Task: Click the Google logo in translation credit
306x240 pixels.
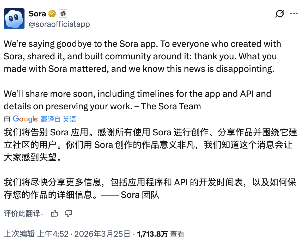Action: click(25, 119)
